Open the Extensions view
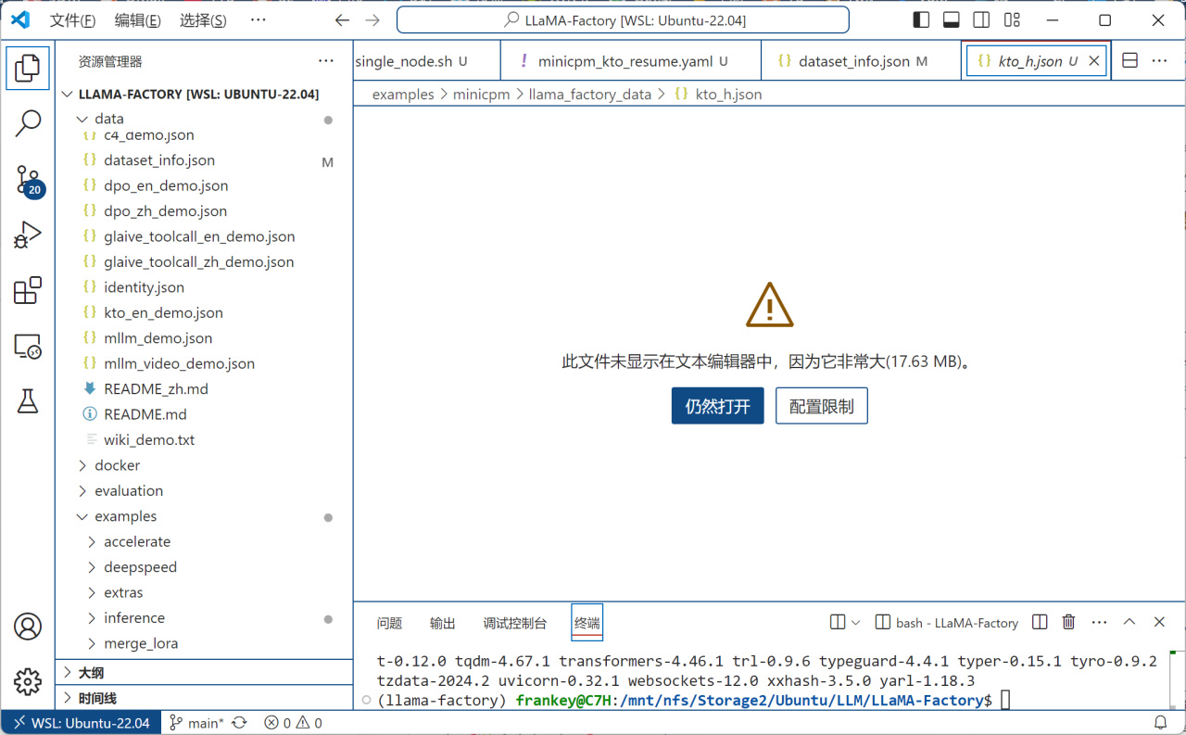The image size is (1186, 735). 28,290
